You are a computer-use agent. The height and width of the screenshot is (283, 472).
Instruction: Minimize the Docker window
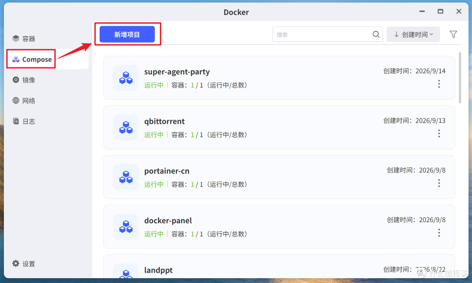pyautogui.click(x=422, y=11)
